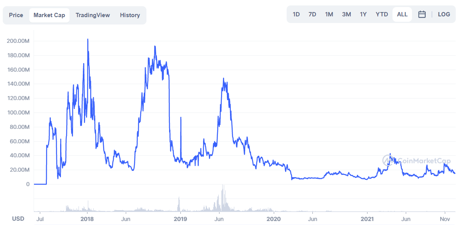Open the TradingView tab
The image size is (462, 225).
[x=93, y=15]
